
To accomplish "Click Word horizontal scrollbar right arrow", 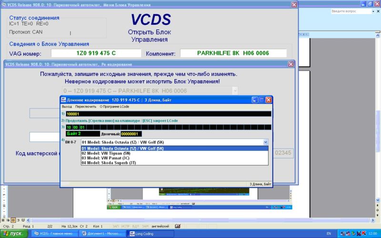I will click(373, 220).
